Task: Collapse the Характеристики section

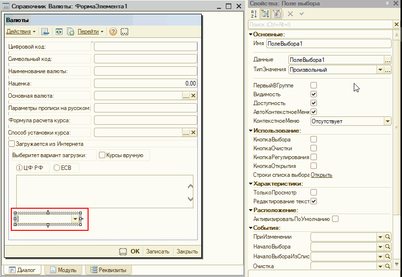Action: click(x=250, y=184)
